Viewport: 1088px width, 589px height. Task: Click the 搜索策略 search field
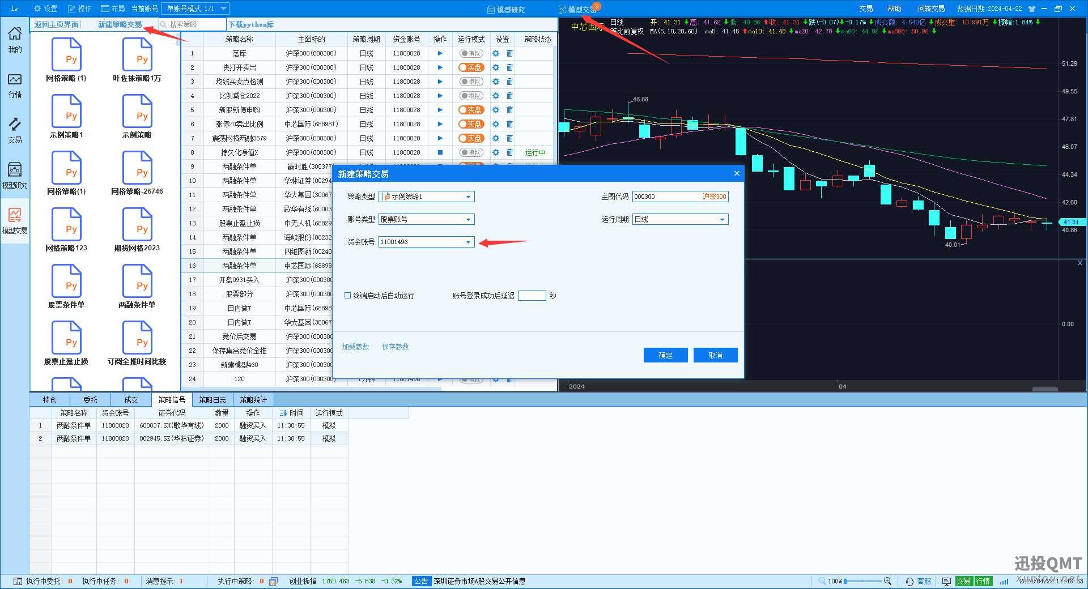click(193, 24)
